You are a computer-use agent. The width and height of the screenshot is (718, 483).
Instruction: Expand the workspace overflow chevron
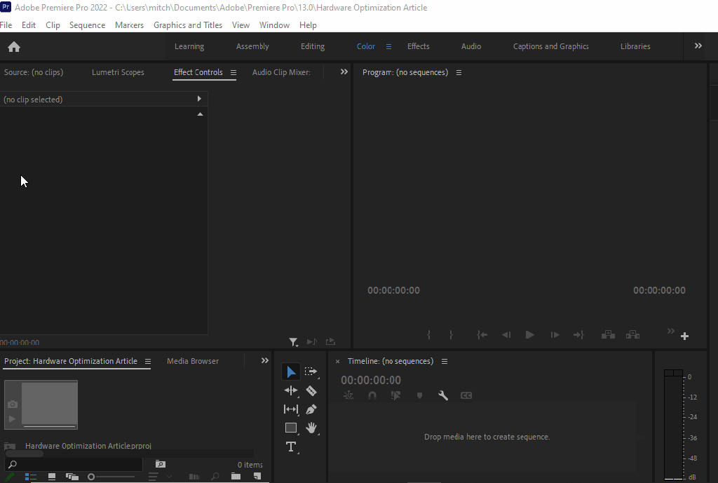coord(698,46)
